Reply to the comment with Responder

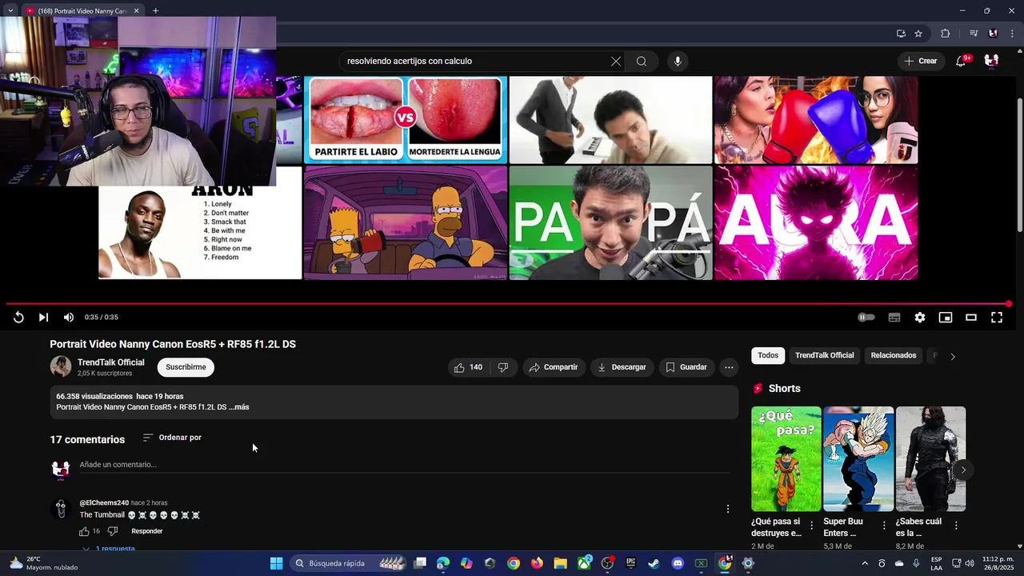147,531
